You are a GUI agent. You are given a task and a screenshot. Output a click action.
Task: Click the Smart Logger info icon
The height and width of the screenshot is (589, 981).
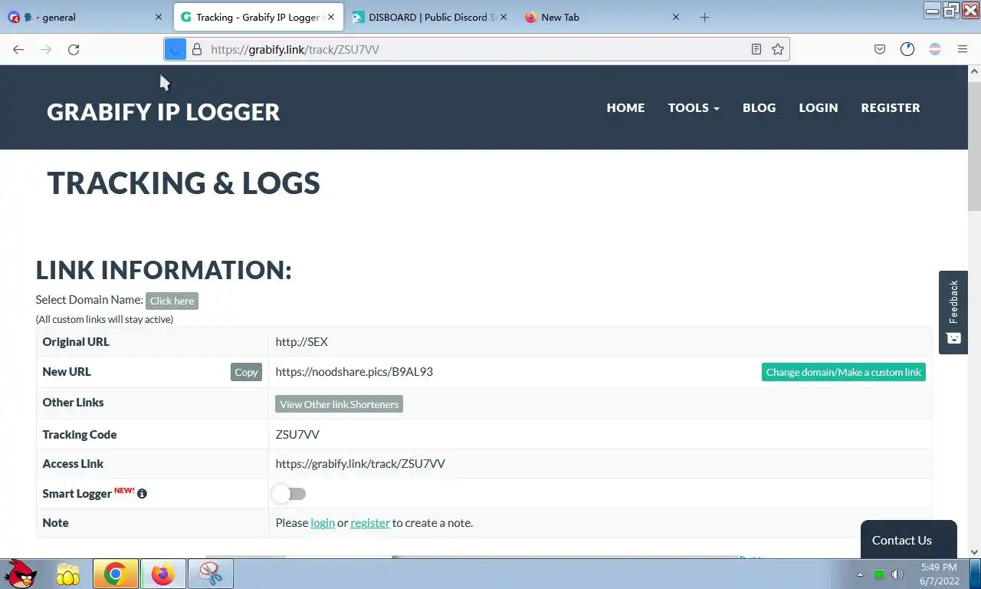142,494
